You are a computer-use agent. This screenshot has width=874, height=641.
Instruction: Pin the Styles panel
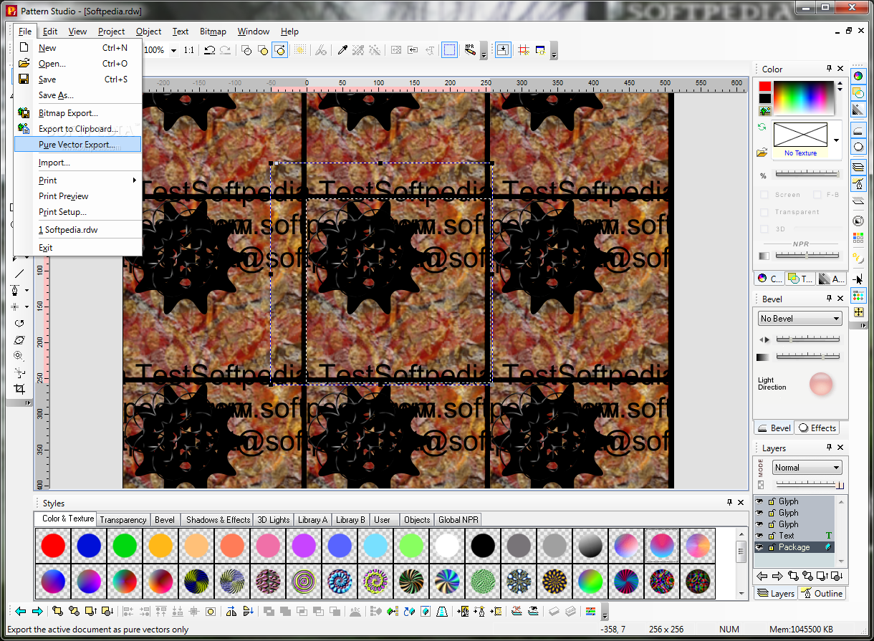pyautogui.click(x=730, y=503)
